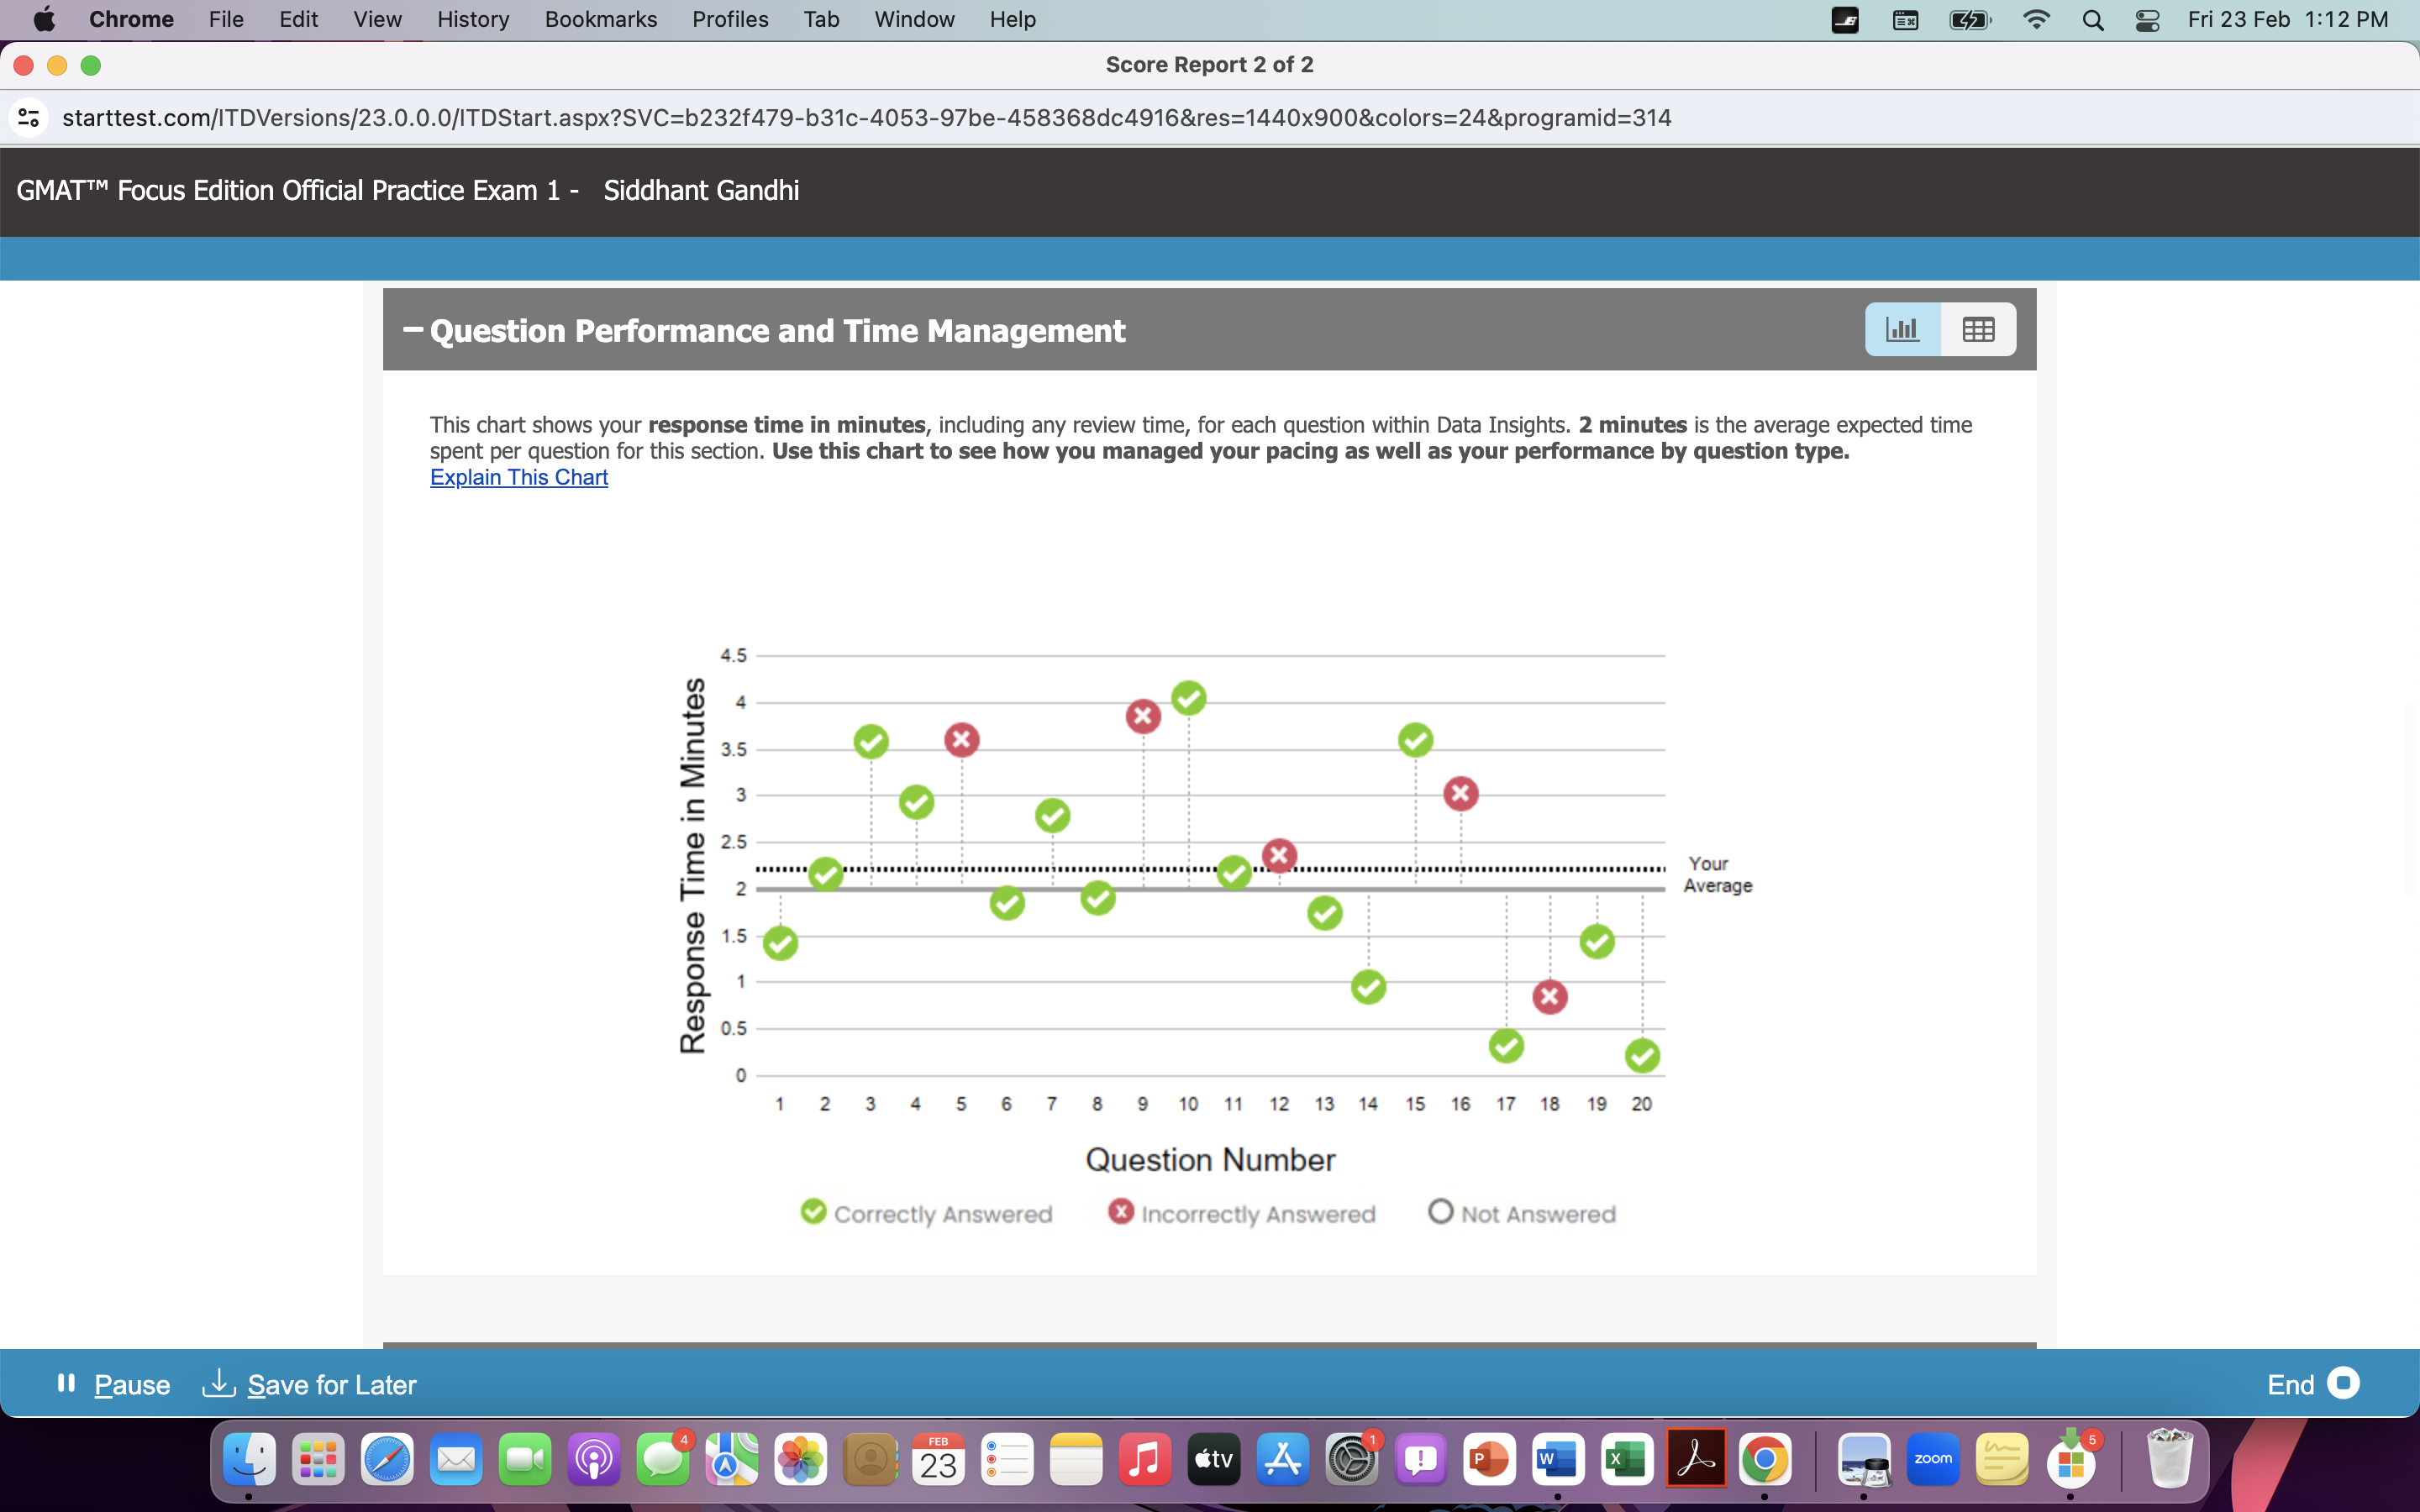Collapse Question Performance and Time Management section
The image size is (2420, 1512).
click(412, 330)
